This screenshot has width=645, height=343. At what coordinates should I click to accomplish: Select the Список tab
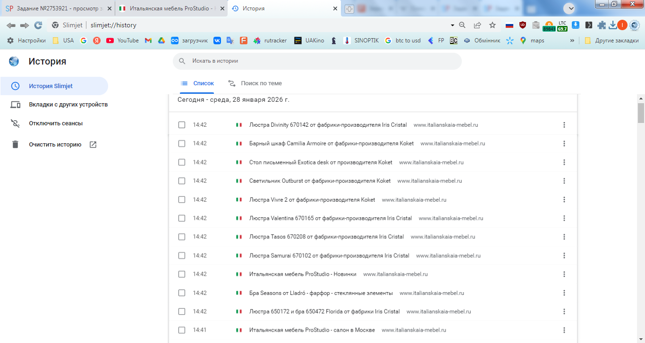pyautogui.click(x=197, y=83)
